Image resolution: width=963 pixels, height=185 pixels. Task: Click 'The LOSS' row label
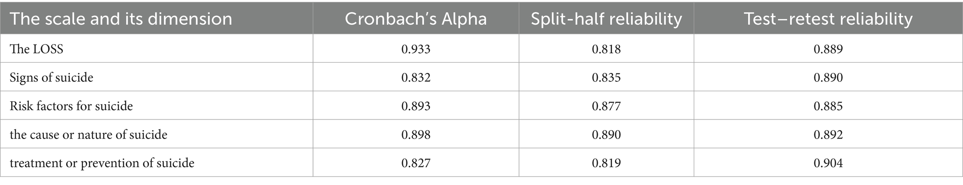(x=36, y=49)
